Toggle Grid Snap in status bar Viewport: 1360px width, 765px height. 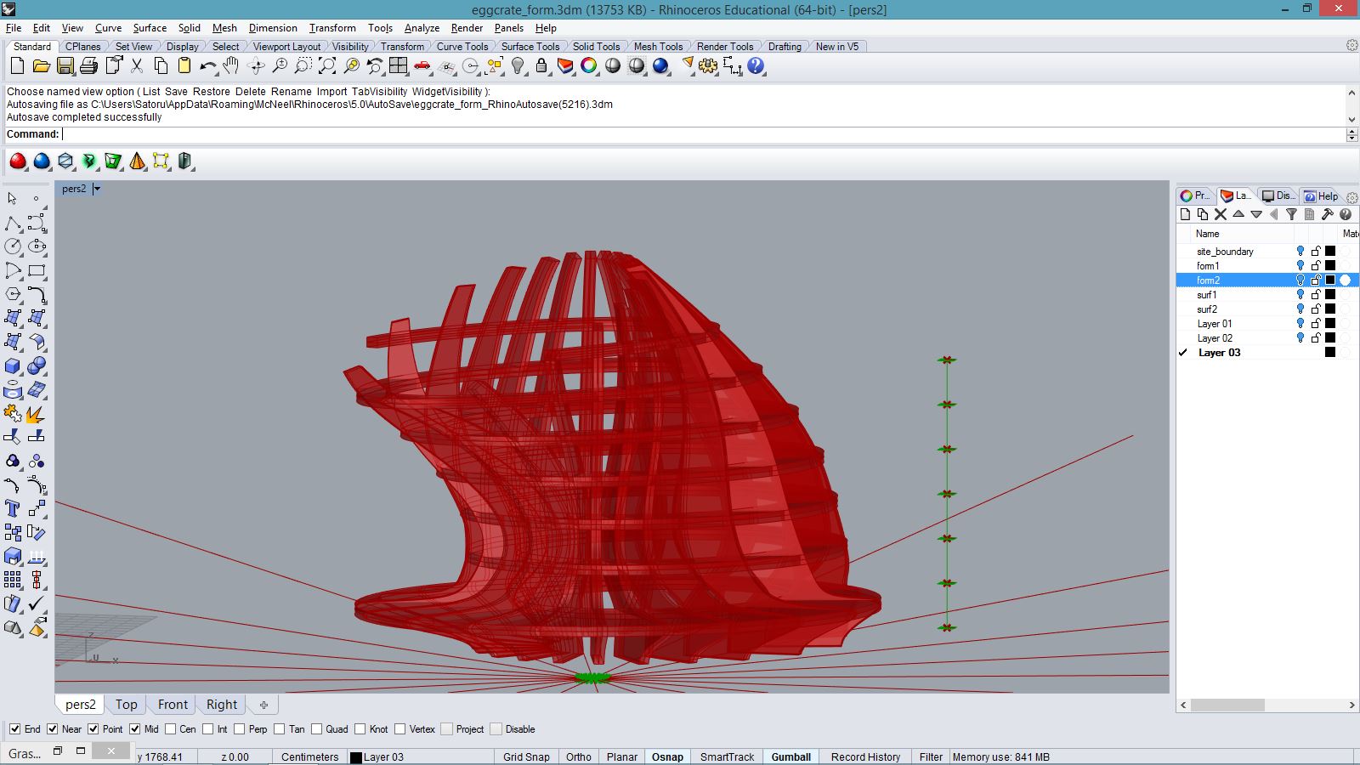(526, 756)
